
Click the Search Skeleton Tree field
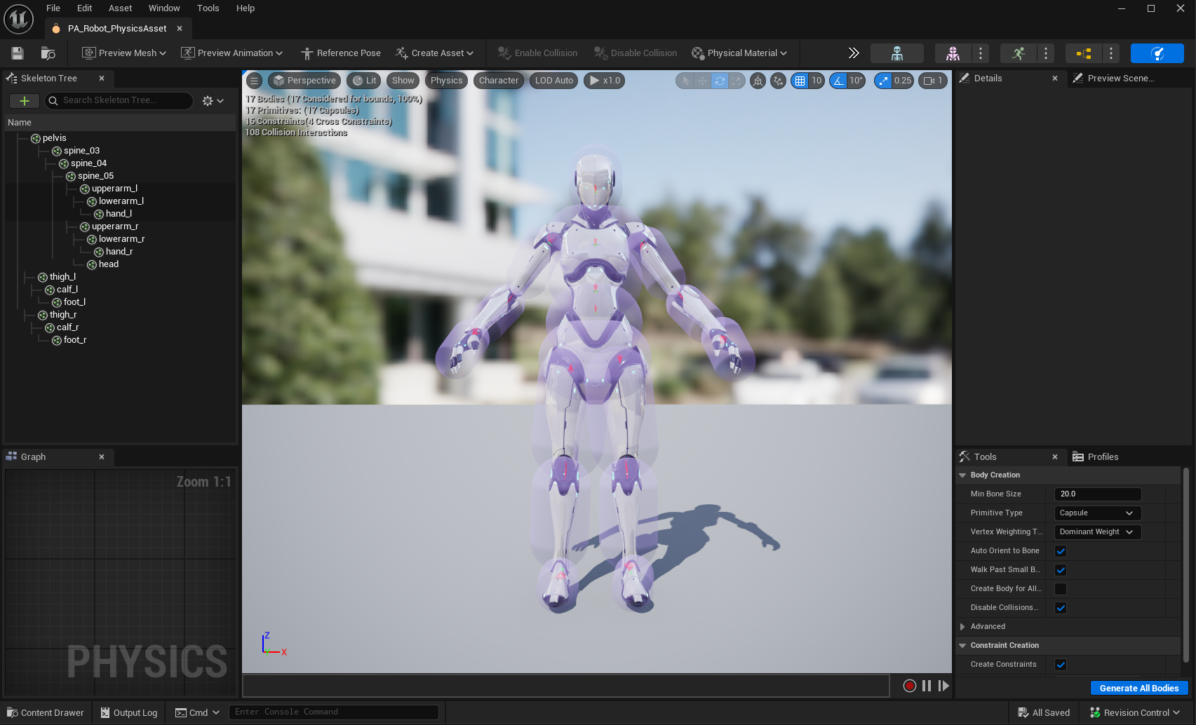pos(119,101)
